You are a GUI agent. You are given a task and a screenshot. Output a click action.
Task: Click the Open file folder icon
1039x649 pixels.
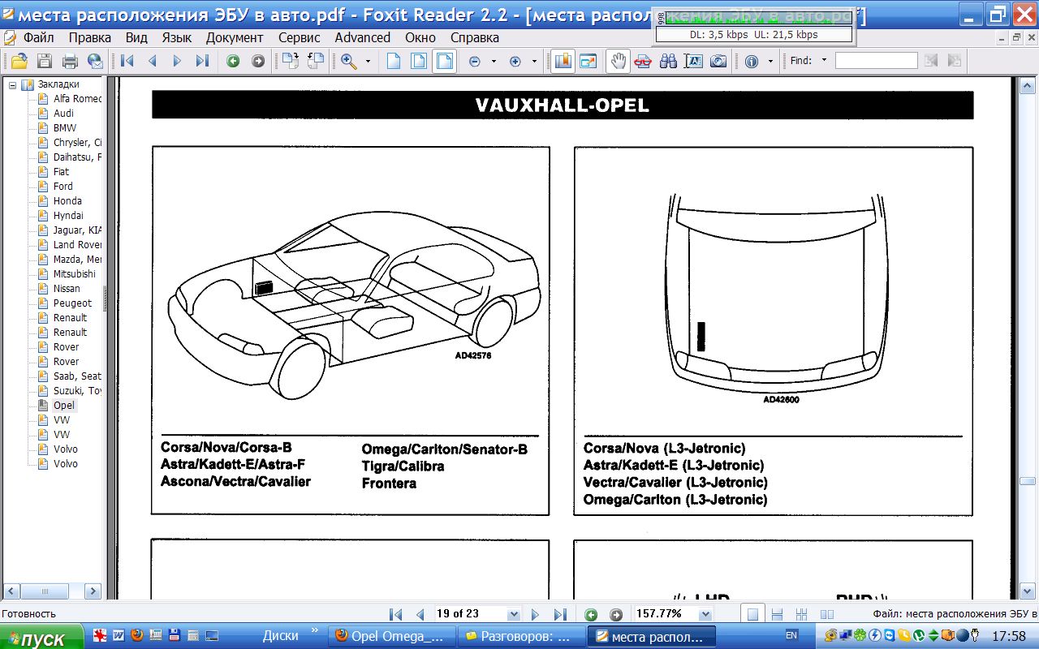click(18, 61)
